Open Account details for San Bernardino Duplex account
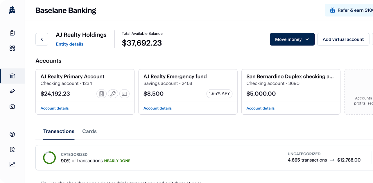The image size is (373, 183). pyautogui.click(x=260, y=108)
